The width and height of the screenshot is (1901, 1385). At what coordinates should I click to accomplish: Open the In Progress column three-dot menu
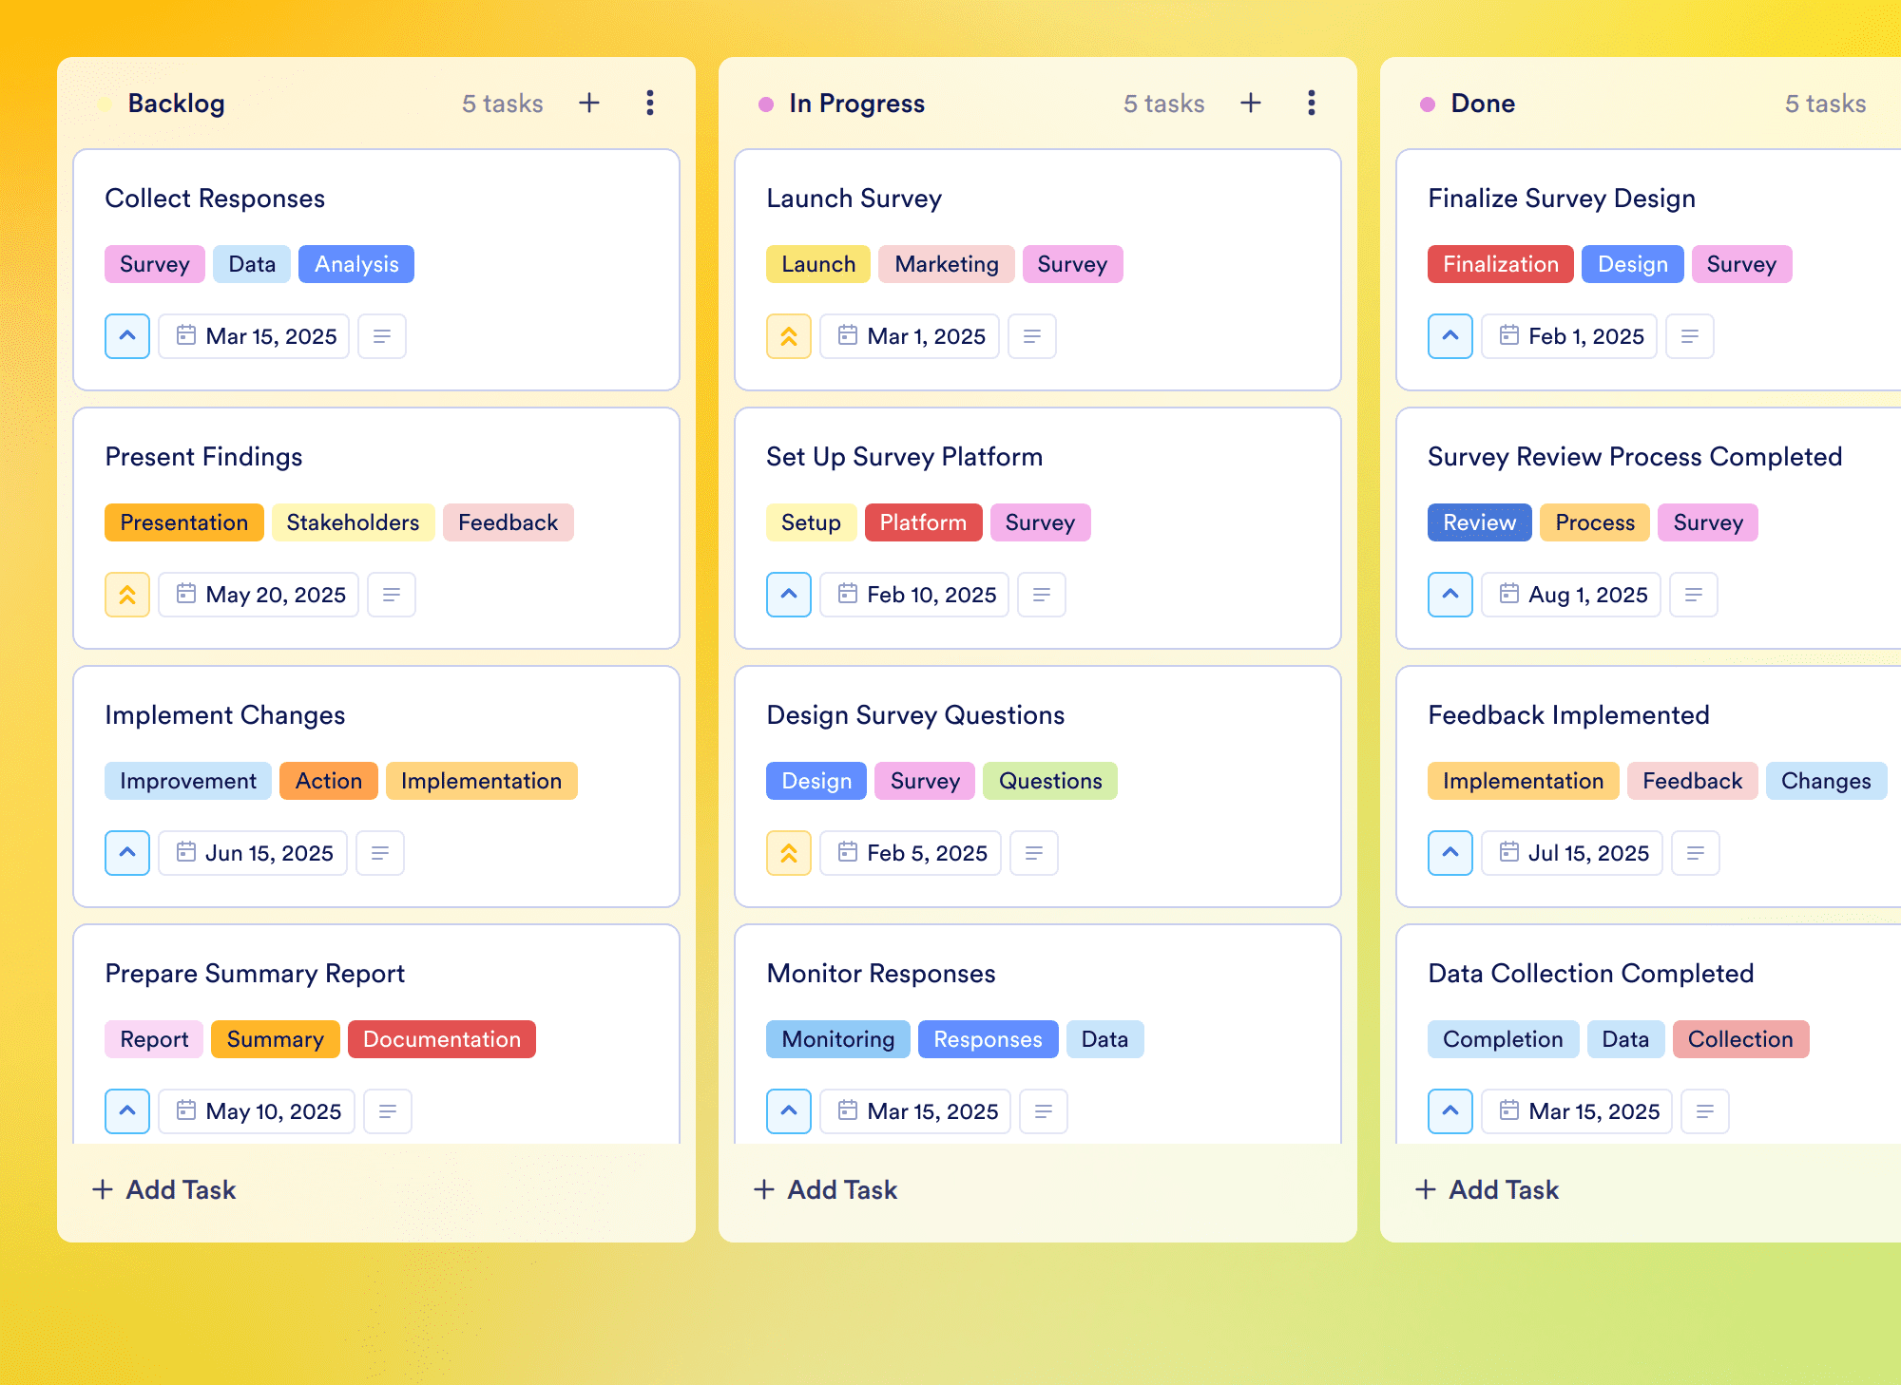[1312, 103]
